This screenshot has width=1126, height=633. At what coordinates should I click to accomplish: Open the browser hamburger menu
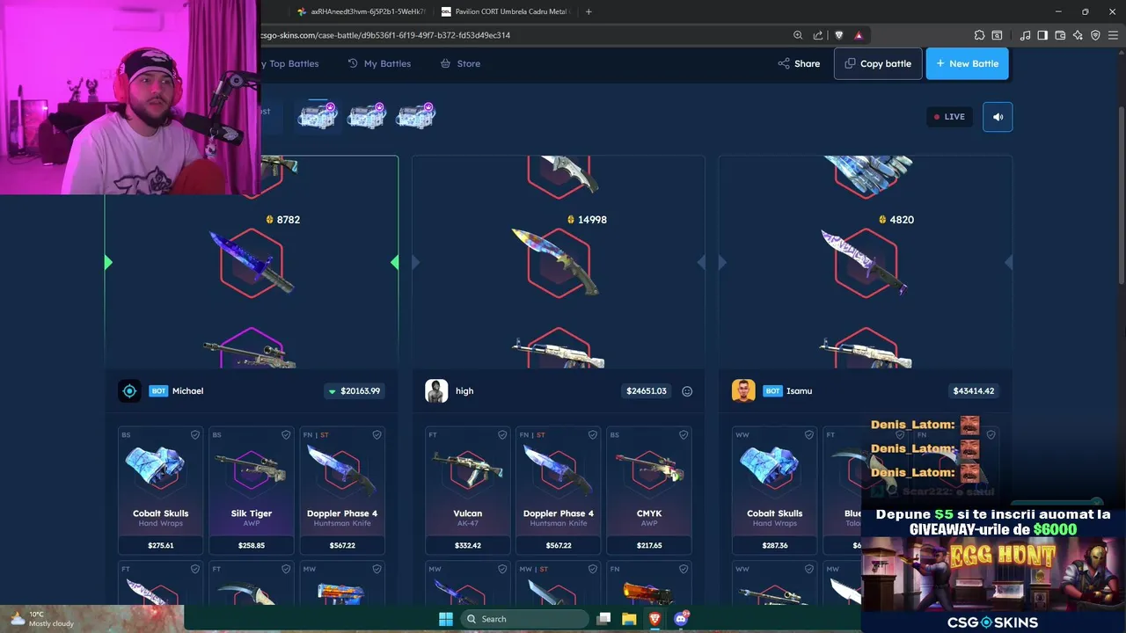[1114, 35]
